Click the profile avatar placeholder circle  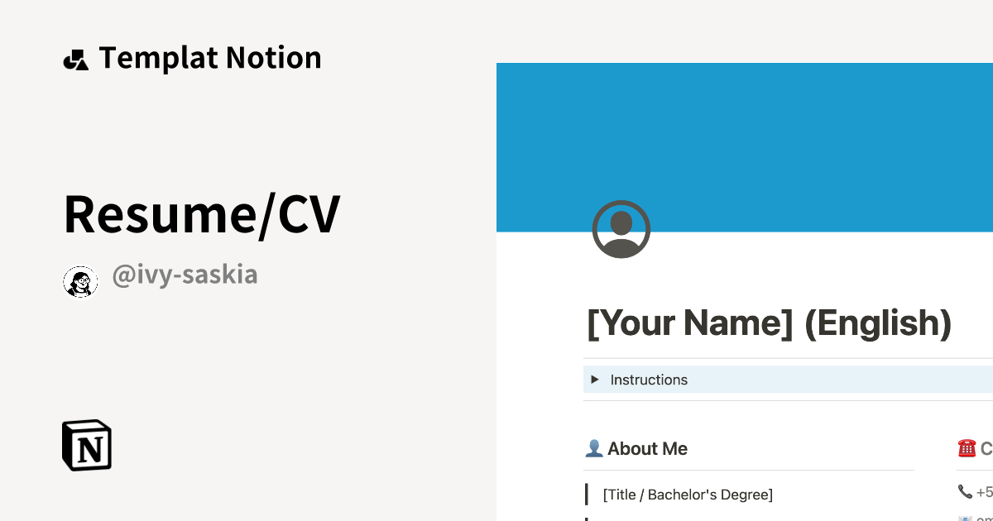tap(621, 229)
